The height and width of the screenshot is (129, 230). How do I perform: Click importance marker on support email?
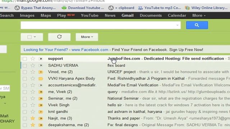pos(41,59)
